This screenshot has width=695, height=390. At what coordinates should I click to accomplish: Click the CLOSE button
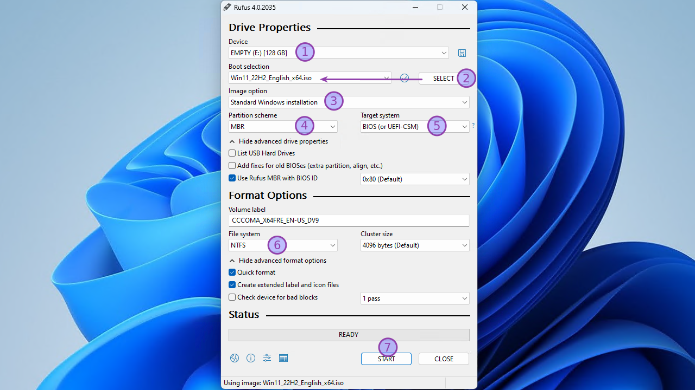(444, 359)
